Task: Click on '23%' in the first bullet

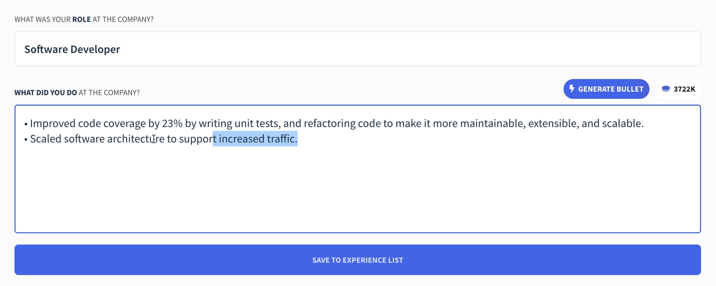Action: coord(172,124)
